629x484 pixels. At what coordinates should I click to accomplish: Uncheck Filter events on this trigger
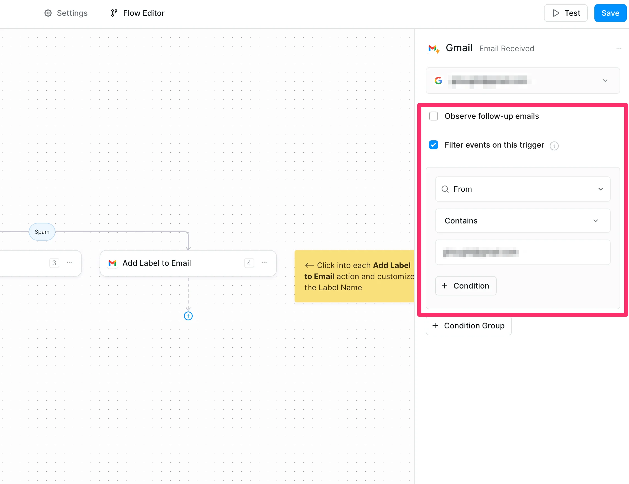434,145
